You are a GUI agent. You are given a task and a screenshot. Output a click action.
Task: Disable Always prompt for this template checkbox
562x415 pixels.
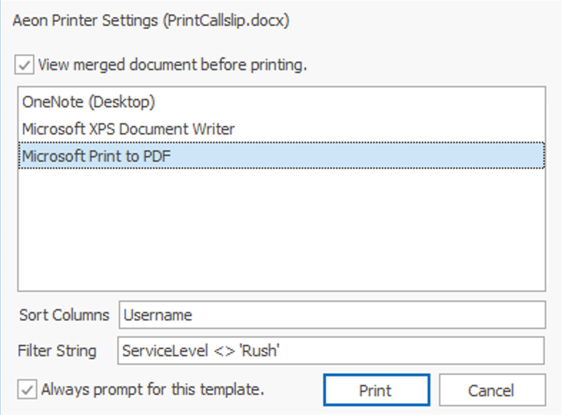coord(26,390)
